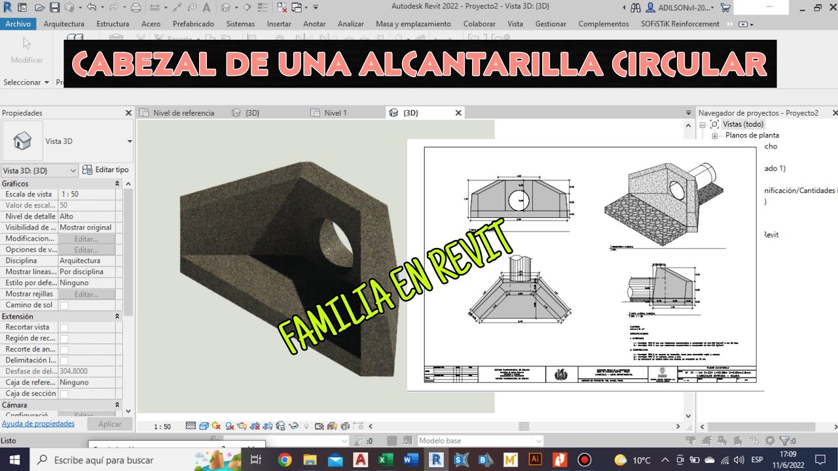Screen dimensions: 838x471
Task: Open the Insertar ribbon tab
Action: (x=279, y=24)
